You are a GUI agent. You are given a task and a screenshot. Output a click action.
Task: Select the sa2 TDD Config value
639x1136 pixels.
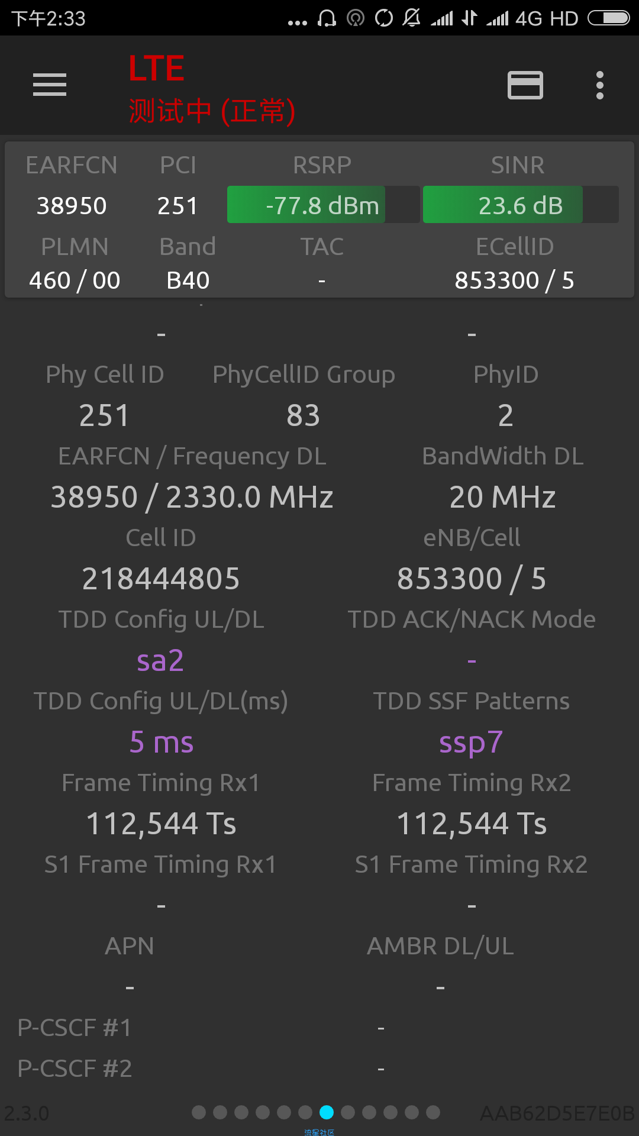pyautogui.click(x=160, y=660)
